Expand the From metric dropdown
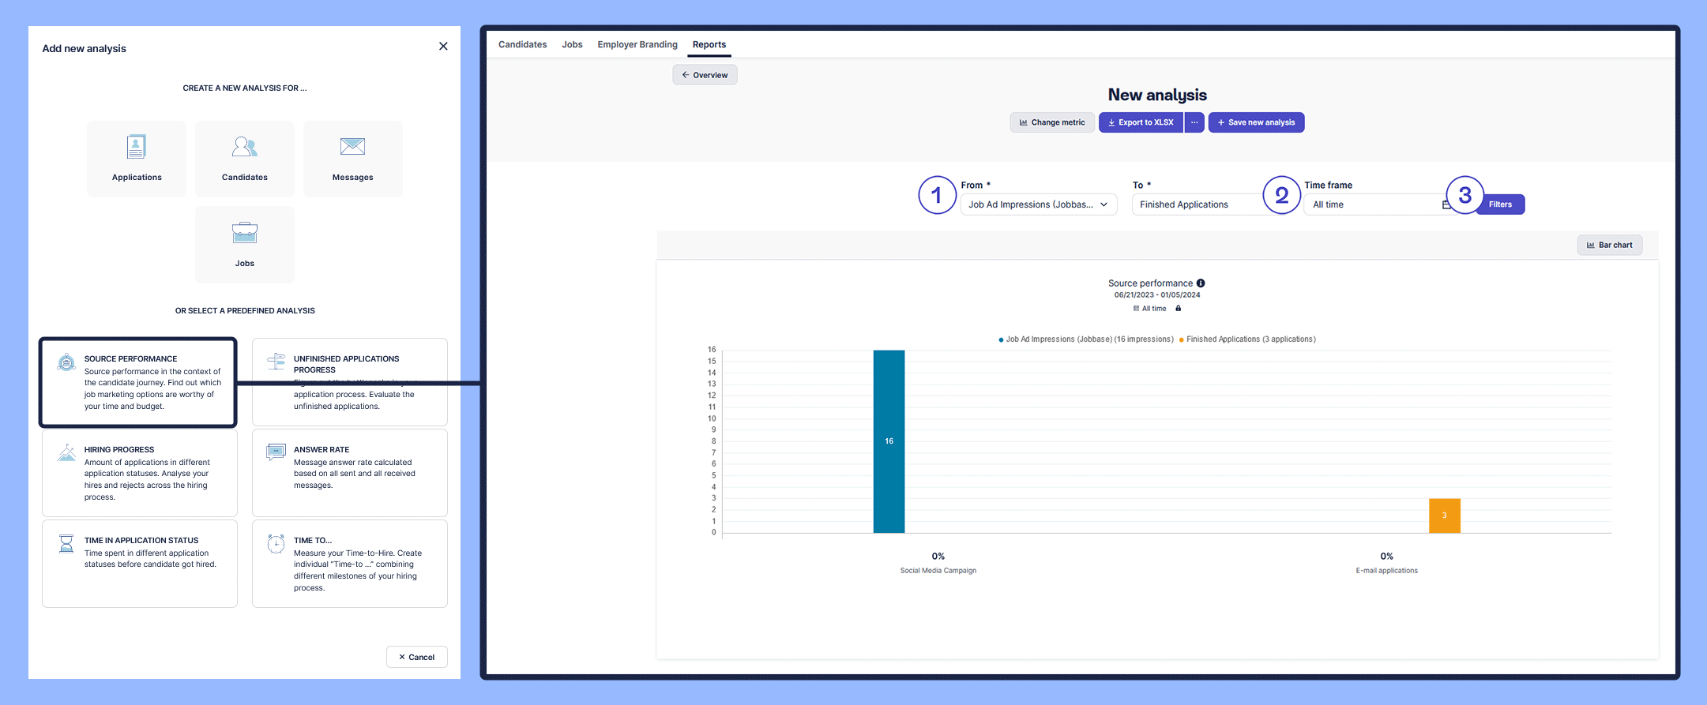 coord(1038,204)
